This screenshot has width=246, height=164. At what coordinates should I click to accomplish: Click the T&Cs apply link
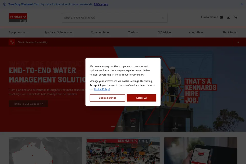coord(101,4)
